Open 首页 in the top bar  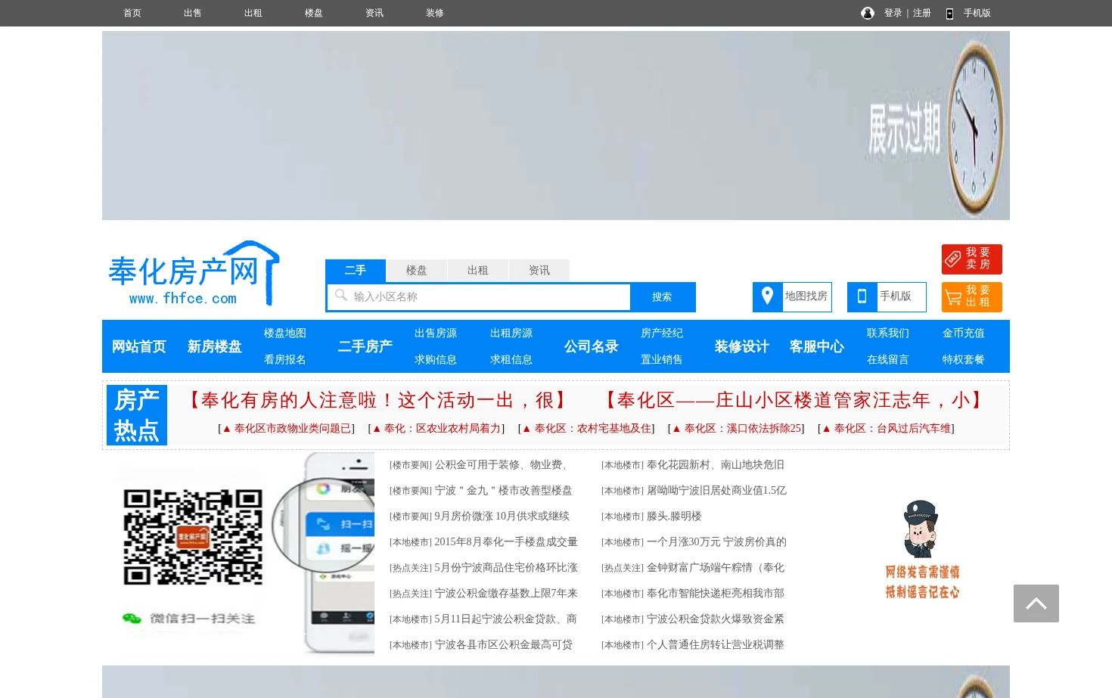[x=132, y=13]
